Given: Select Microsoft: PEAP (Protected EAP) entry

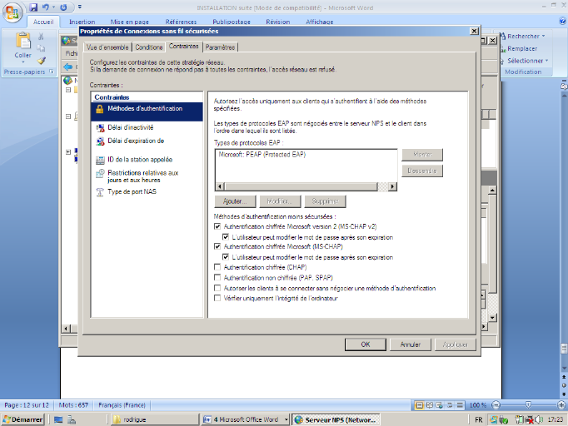Looking at the screenshot, I should pos(262,155).
